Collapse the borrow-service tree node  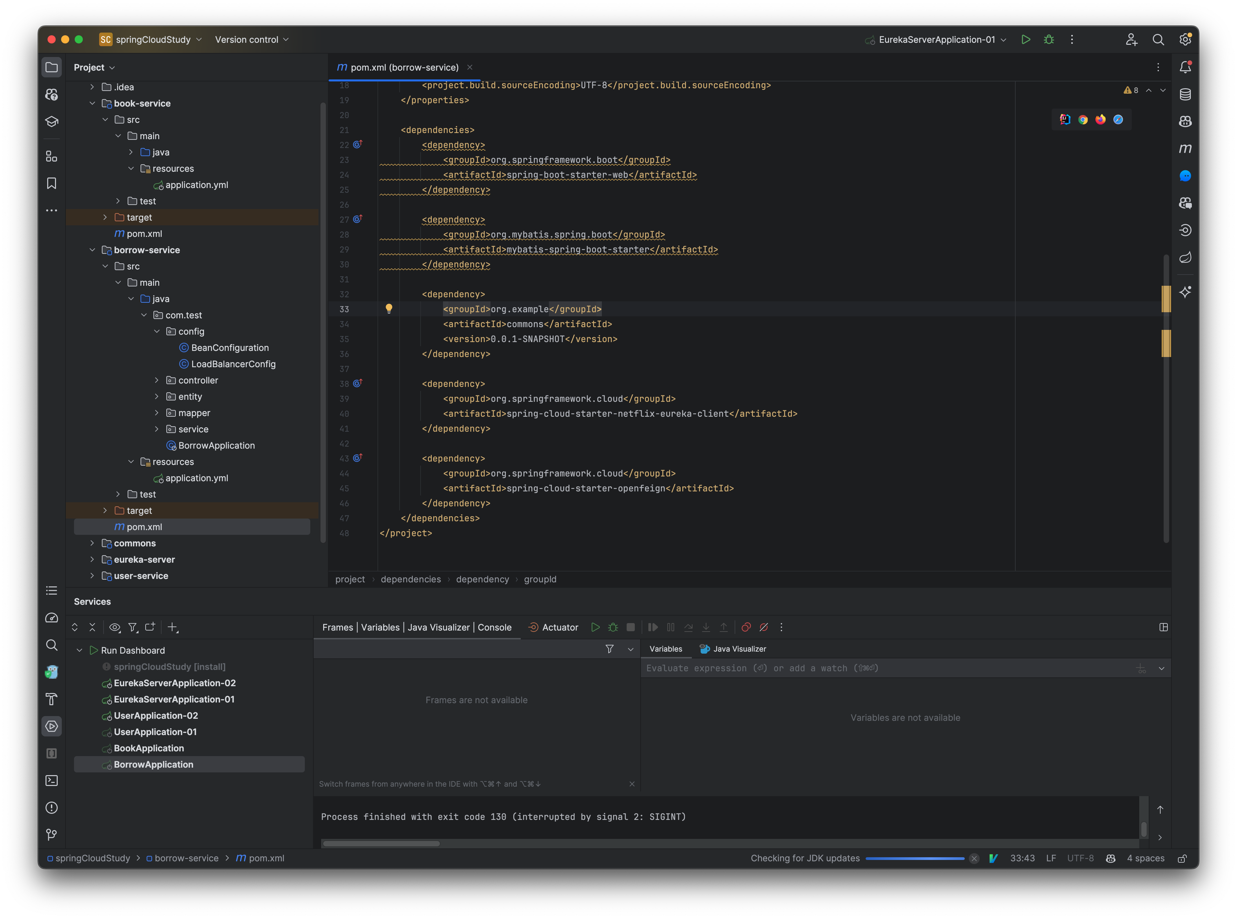pos(92,250)
